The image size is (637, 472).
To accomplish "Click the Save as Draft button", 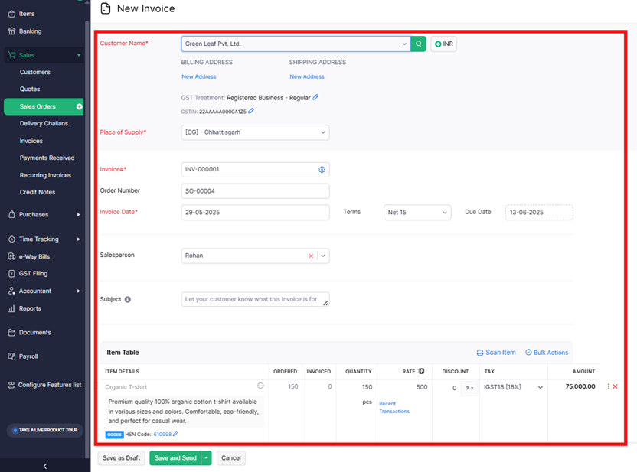I will tap(120, 458).
